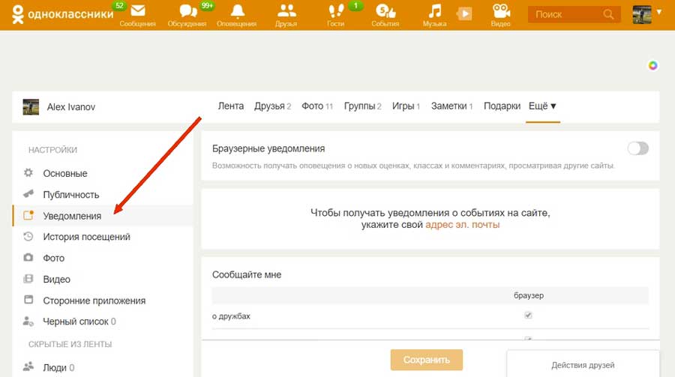Switch to Фото 11 tab

[317, 106]
